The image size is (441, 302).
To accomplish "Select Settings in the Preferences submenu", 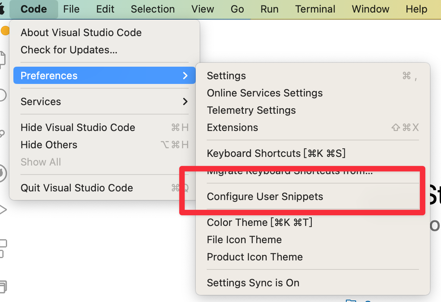I will click(226, 76).
